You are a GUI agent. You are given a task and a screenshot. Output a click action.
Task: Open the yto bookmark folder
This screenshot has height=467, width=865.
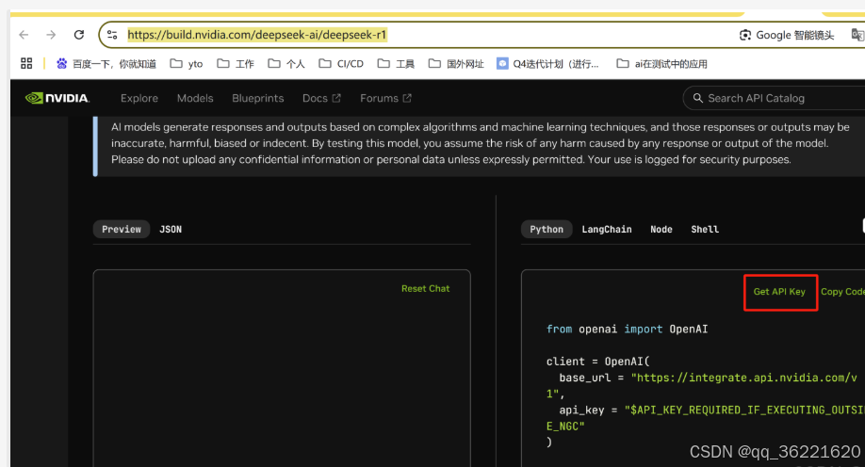187,64
